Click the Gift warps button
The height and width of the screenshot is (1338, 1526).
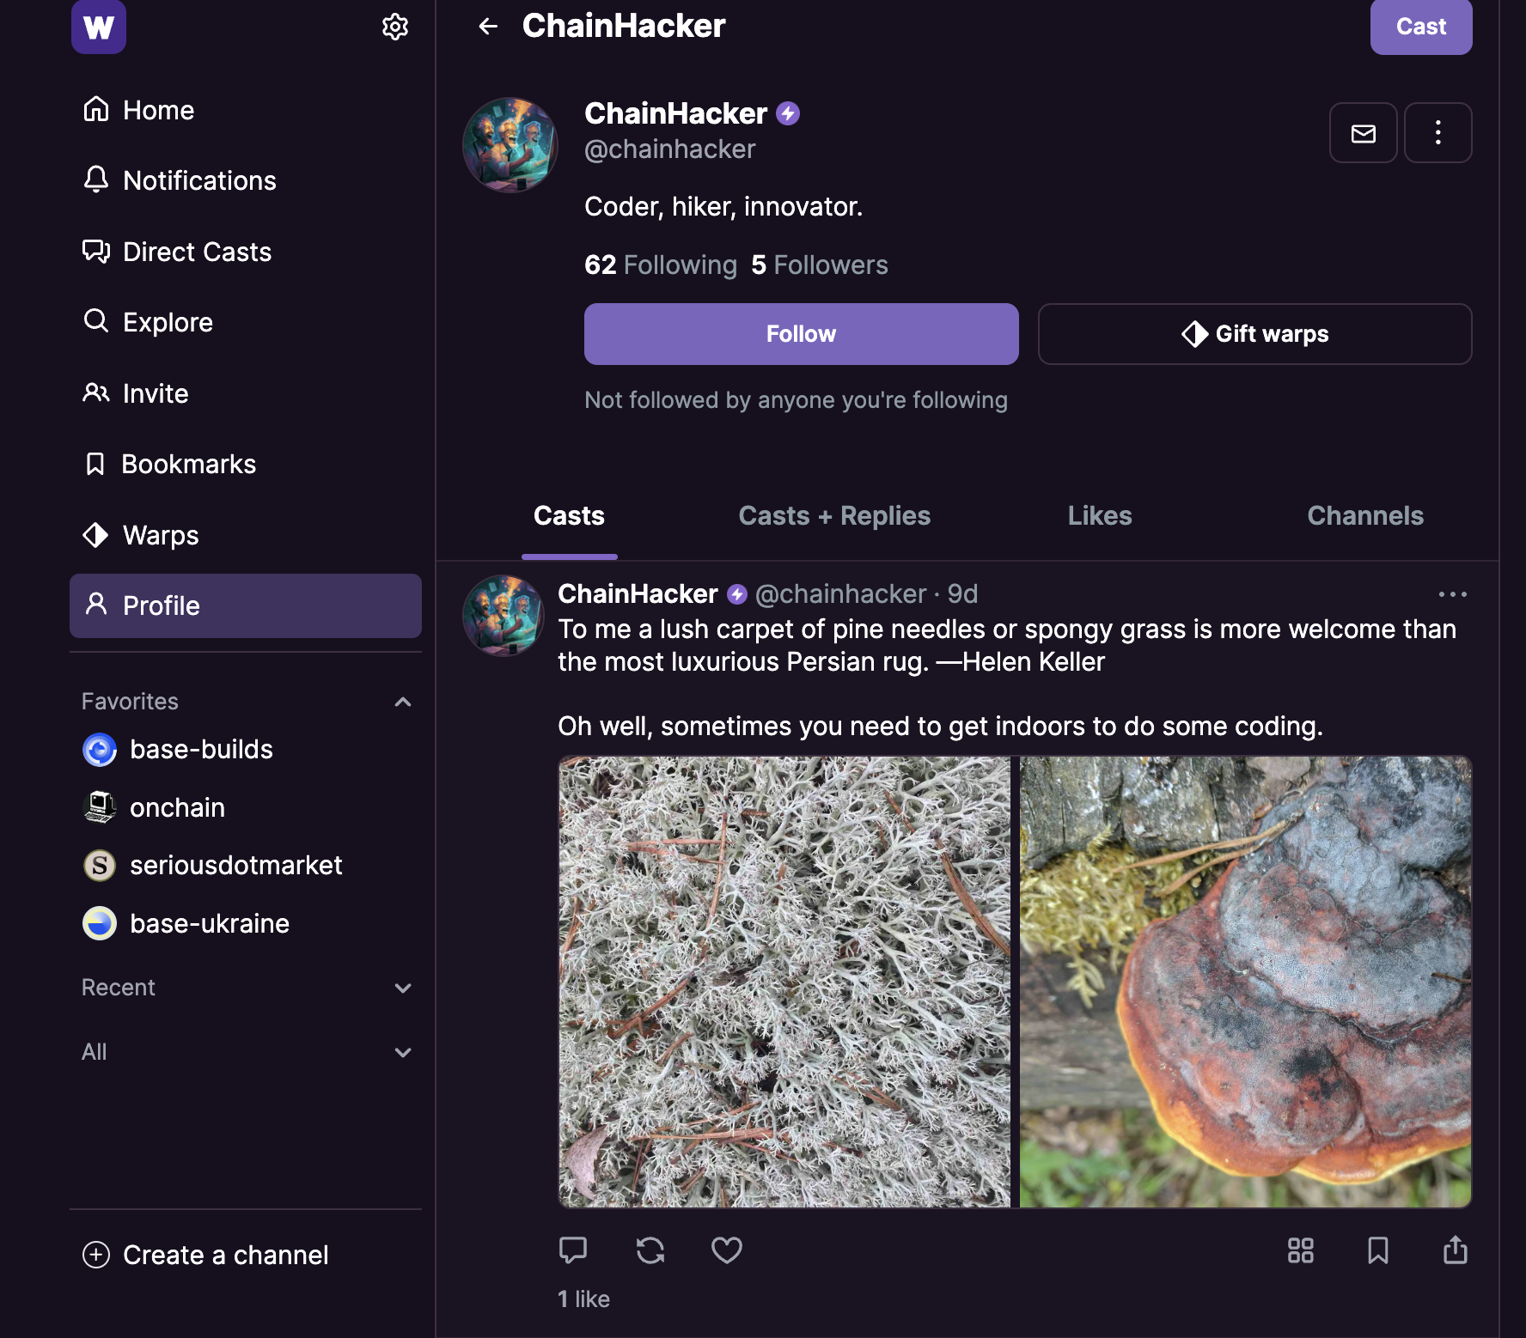point(1255,334)
